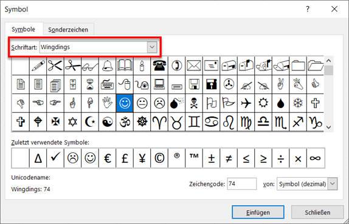Close the Symbol dialog window

click(334, 9)
